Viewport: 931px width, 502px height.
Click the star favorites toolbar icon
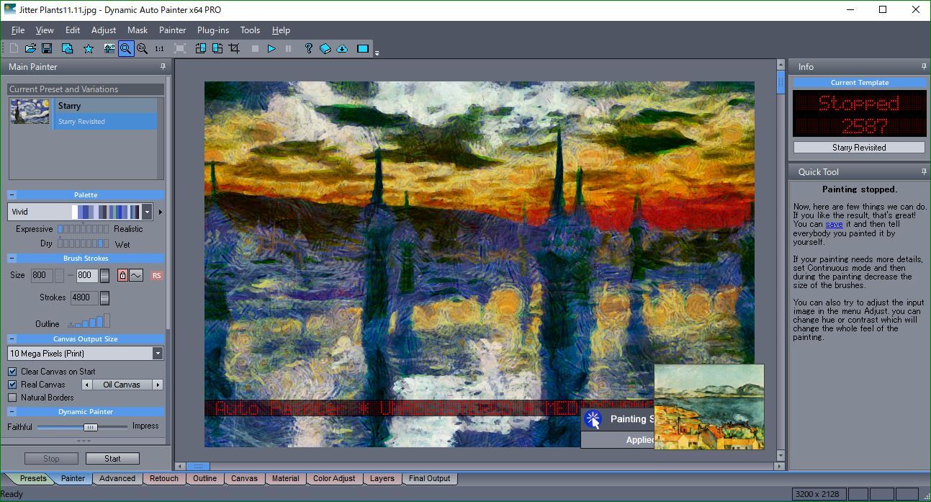[89, 48]
